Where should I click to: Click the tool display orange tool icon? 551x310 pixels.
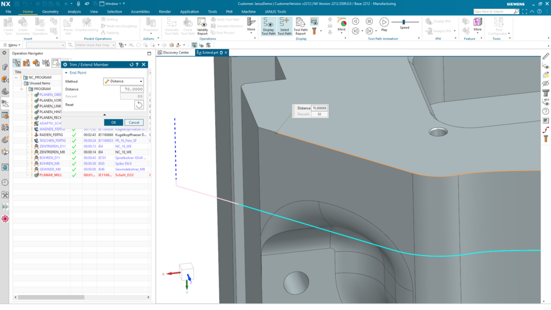point(314,31)
